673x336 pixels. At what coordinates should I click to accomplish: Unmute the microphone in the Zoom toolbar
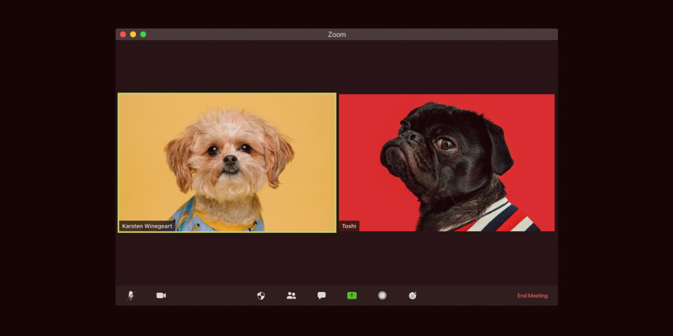click(131, 295)
